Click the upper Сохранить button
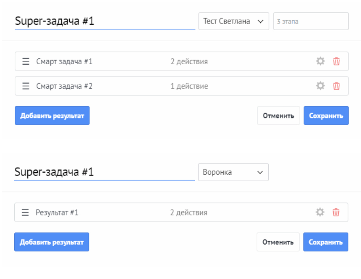The width and height of the screenshot is (361, 279). [x=326, y=116]
